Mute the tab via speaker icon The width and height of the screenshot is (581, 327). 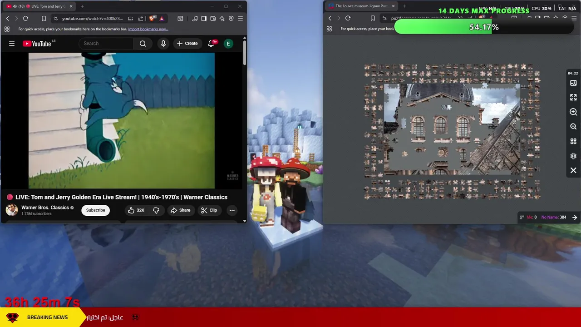pyautogui.click(x=15, y=6)
